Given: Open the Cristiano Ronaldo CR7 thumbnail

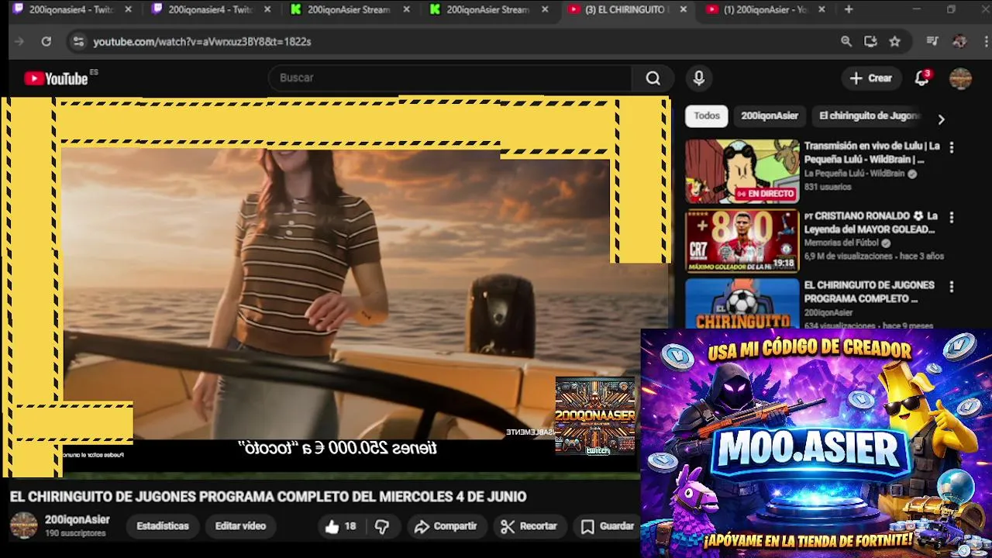Looking at the screenshot, I should pyautogui.click(x=742, y=241).
